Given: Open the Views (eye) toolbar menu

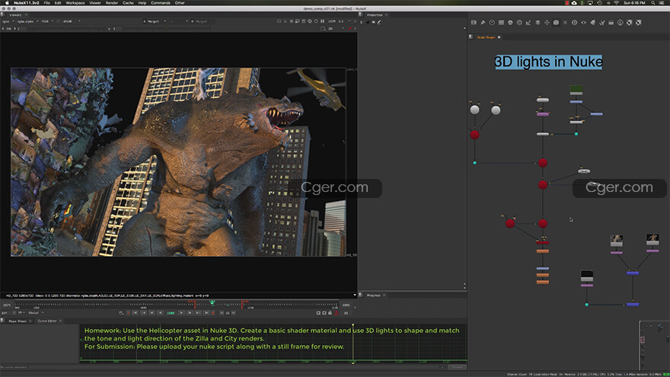Looking at the screenshot, I should click(584, 23).
